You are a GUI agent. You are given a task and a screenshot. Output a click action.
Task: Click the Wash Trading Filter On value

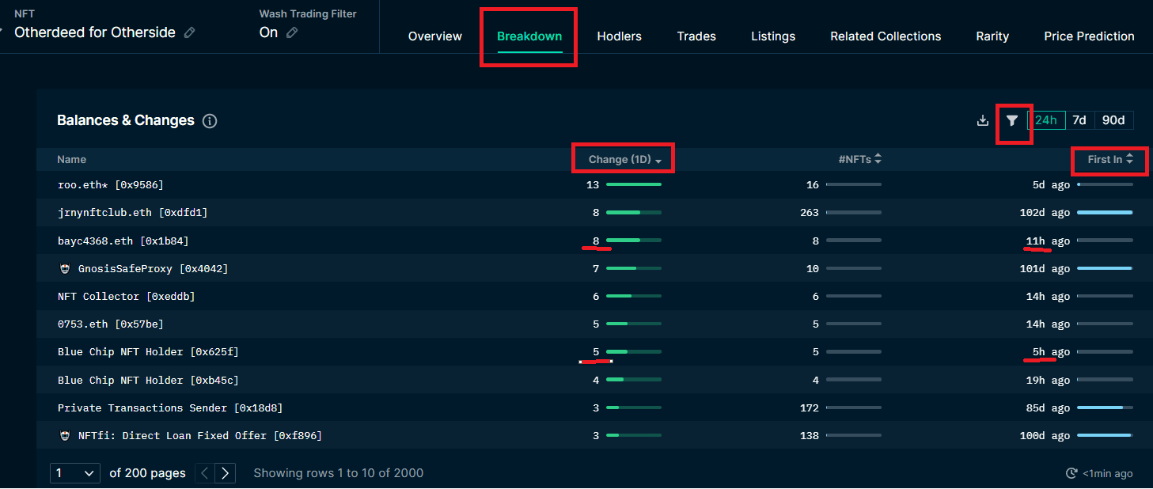click(x=269, y=32)
